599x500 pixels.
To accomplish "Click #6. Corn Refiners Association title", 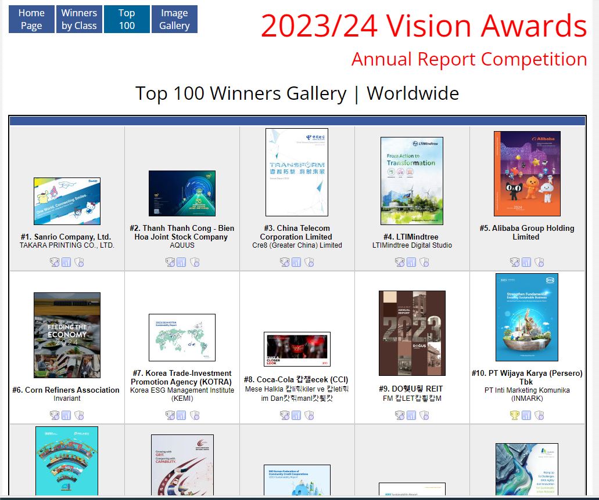I will tap(66, 390).
